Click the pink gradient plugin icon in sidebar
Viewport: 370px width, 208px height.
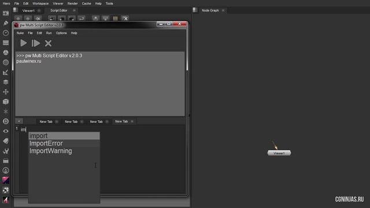click(x=6, y=180)
